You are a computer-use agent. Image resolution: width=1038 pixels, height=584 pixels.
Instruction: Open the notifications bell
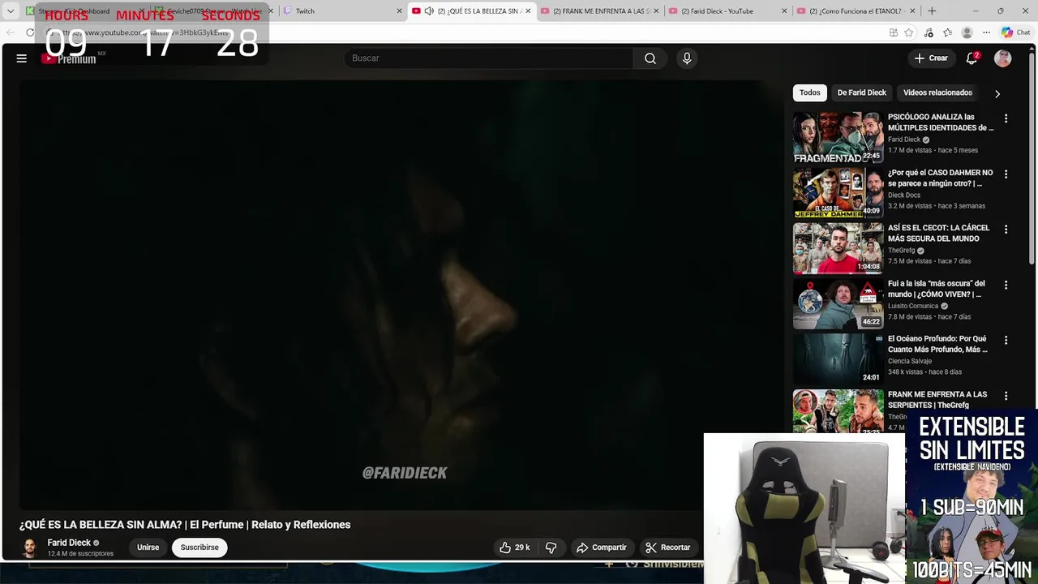(972, 58)
